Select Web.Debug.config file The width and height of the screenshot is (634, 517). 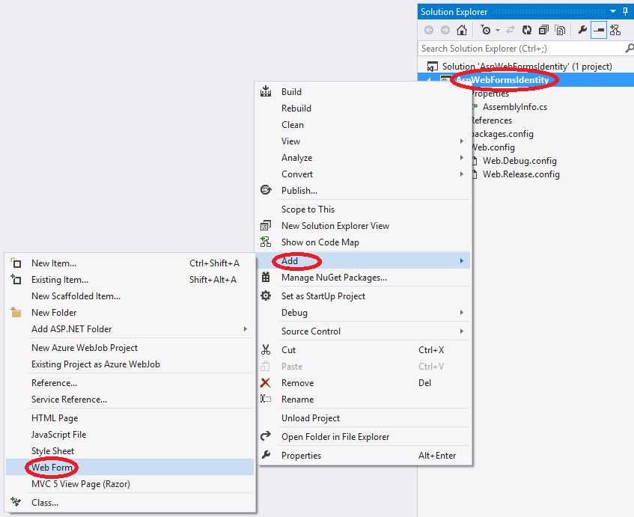click(519, 161)
